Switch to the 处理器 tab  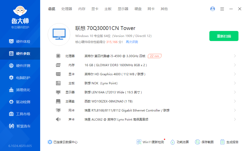tap(67, 9)
